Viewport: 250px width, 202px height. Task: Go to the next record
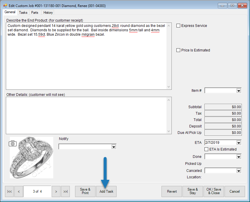tap(56, 191)
